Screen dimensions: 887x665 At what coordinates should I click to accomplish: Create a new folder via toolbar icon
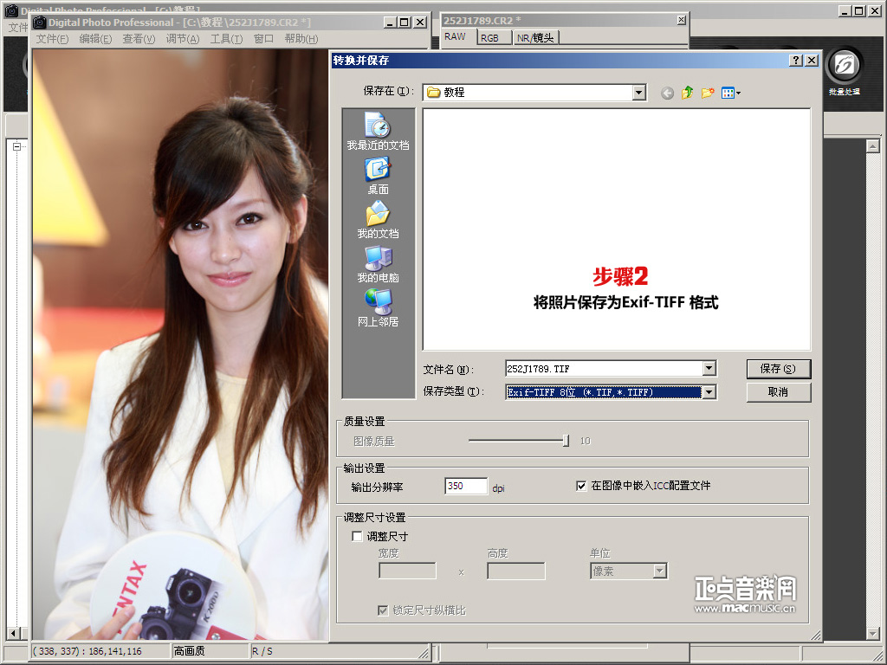(708, 93)
